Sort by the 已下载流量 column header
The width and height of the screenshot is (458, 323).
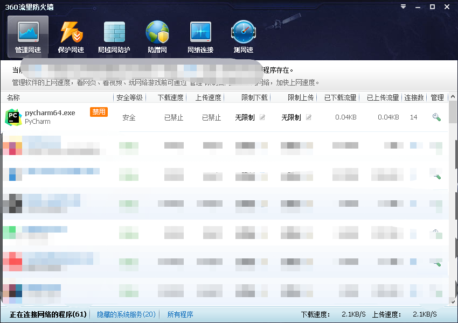pos(340,97)
